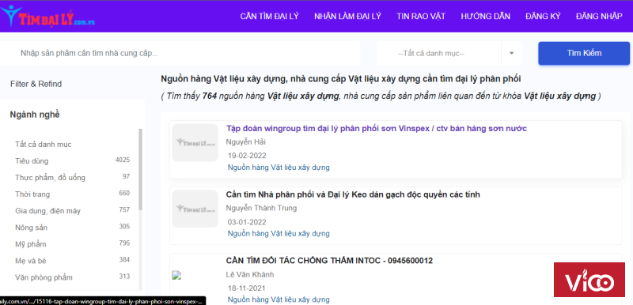Click category link under Nguyễn Thành Trung's listing
This screenshot has height=305, width=633.
pyautogui.click(x=279, y=233)
